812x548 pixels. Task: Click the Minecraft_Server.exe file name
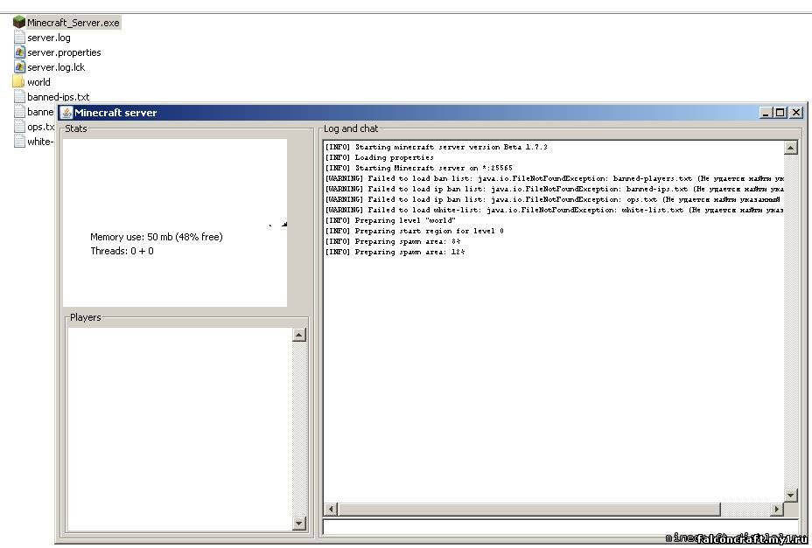click(x=73, y=22)
